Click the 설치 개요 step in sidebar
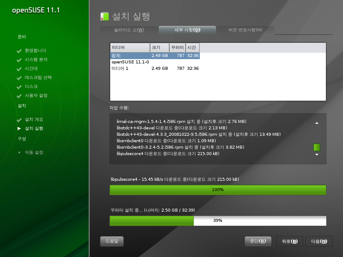 tap(34, 120)
